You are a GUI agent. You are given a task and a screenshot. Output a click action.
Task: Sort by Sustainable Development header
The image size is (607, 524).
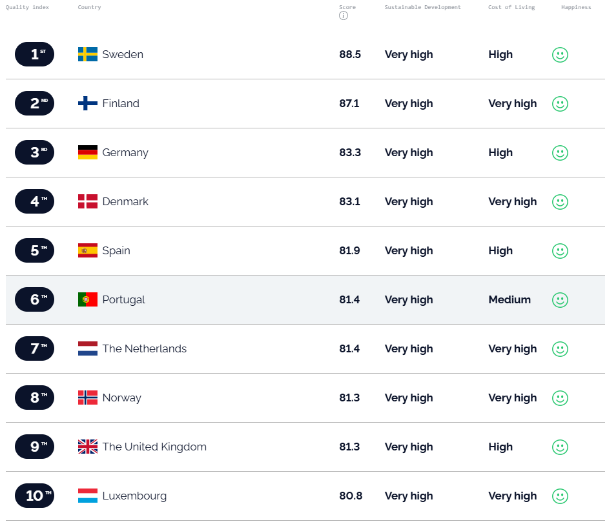click(x=422, y=7)
